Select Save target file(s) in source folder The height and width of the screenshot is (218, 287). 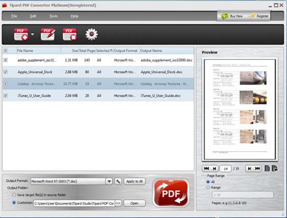pyautogui.click(x=14, y=195)
